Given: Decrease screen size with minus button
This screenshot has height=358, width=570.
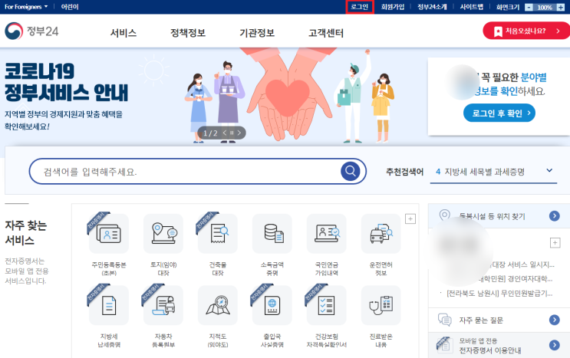Looking at the screenshot, I should pyautogui.click(x=529, y=7).
